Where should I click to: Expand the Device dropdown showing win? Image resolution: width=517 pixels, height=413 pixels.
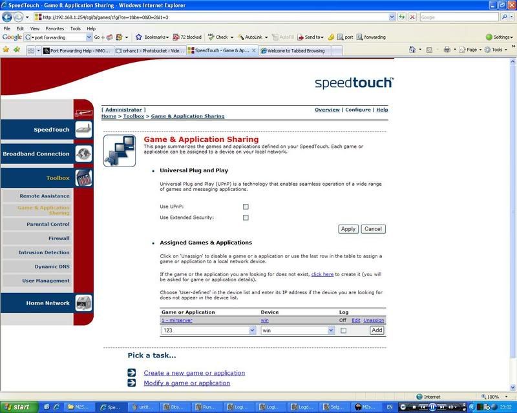(x=298, y=330)
